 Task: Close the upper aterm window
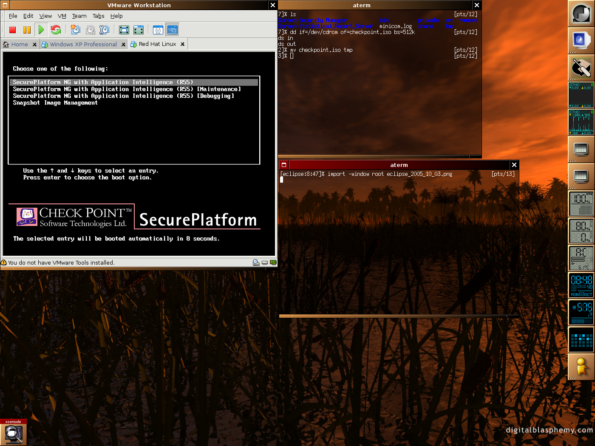(477, 5)
